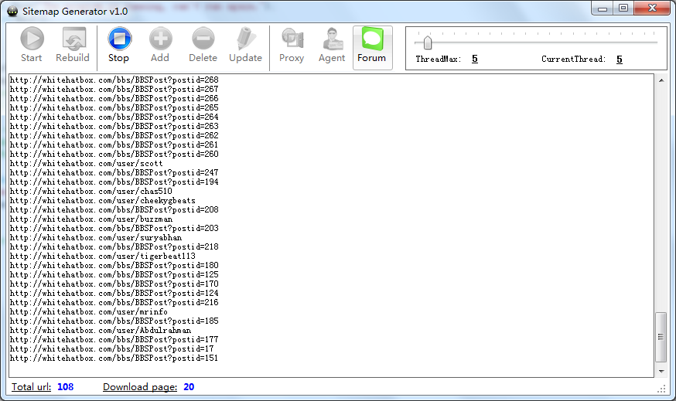Open the Agent settings icon
The image size is (676, 401).
point(332,46)
